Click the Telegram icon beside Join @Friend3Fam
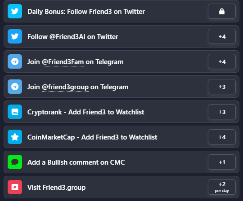The image size is (243, 201). 15,61
